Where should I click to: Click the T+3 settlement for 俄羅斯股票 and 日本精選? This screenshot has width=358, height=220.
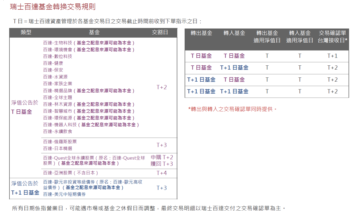click(x=162, y=145)
